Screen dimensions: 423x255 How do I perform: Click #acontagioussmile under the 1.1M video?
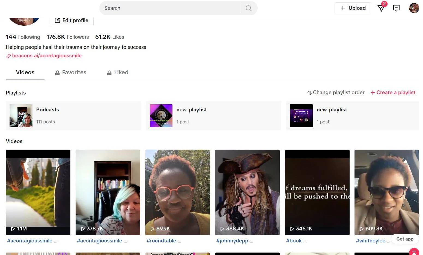(x=30, y=241)
